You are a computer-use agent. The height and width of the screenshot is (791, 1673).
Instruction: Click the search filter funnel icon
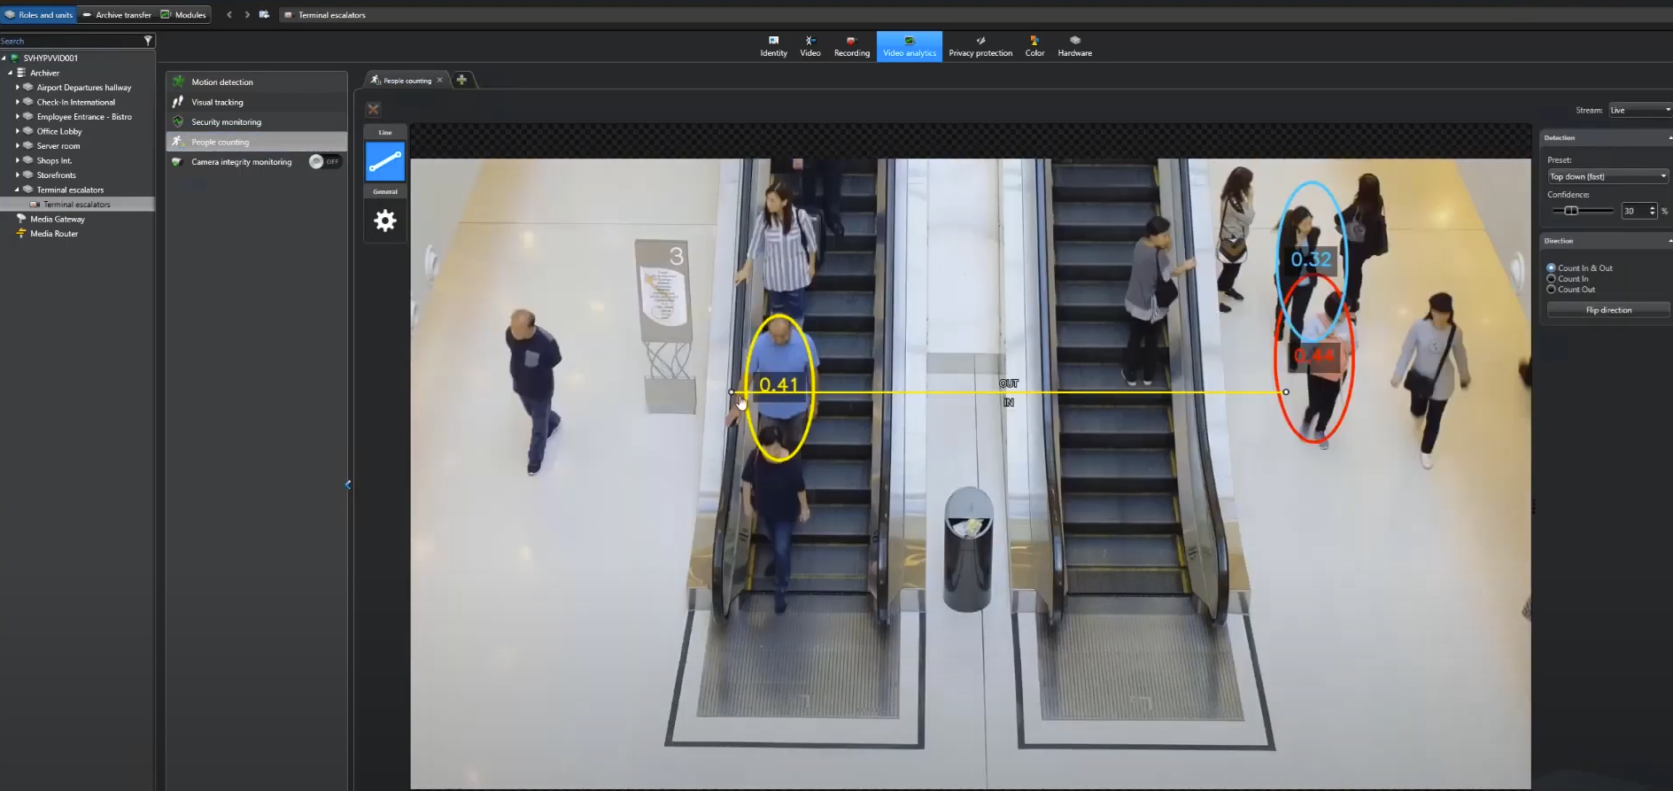(x=148, y=41)
